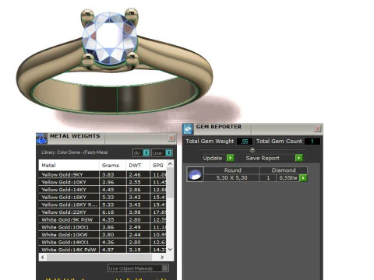The width and height of the screenshot is (374, 280).
Task: Click horizontal scroll left arrow in metal table
Action: pos(43,257)
